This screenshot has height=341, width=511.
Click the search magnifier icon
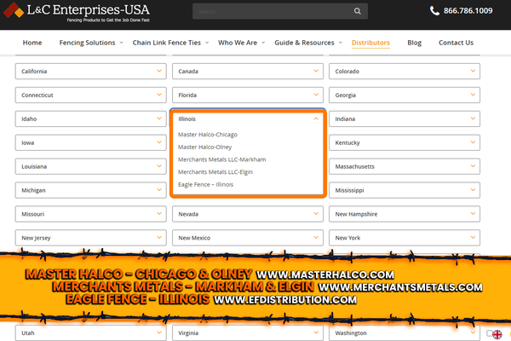(357, 11)
